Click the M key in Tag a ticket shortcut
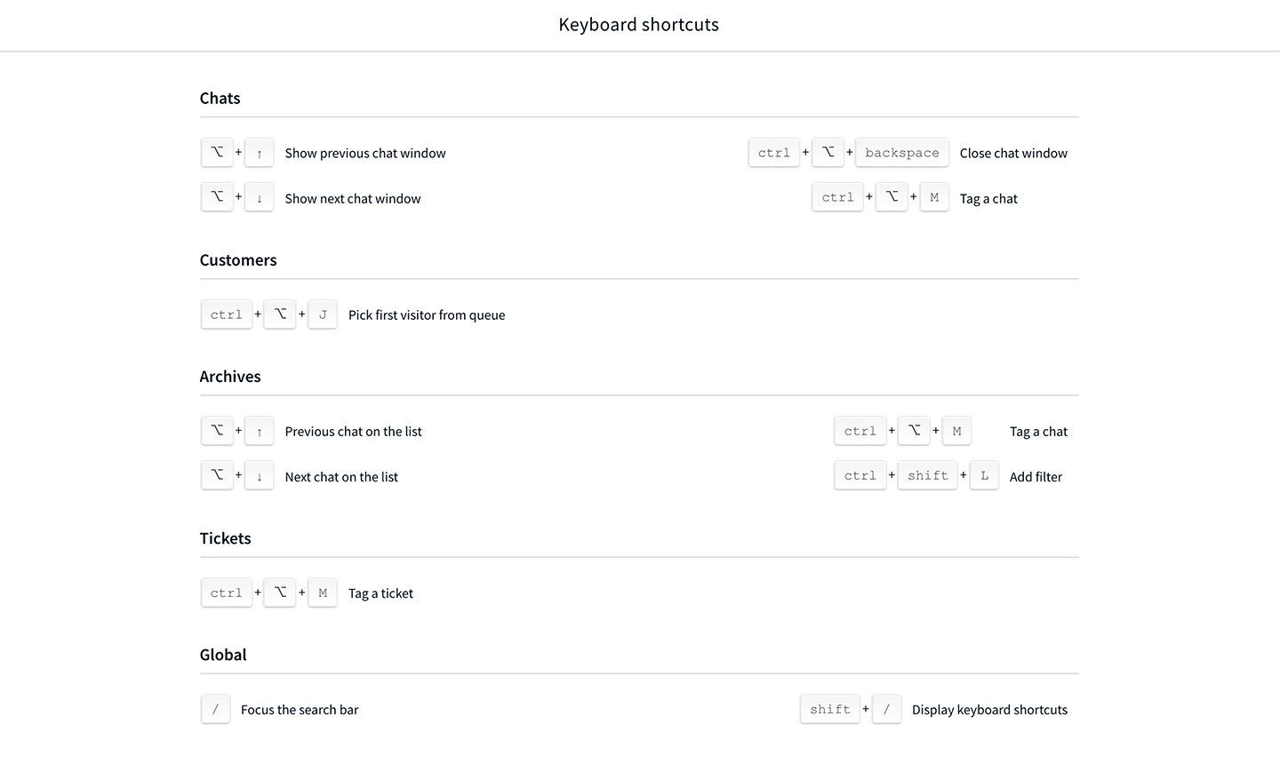Viewport: 1280px width, 764px height. pyautogui.click(x=323, y=593)
